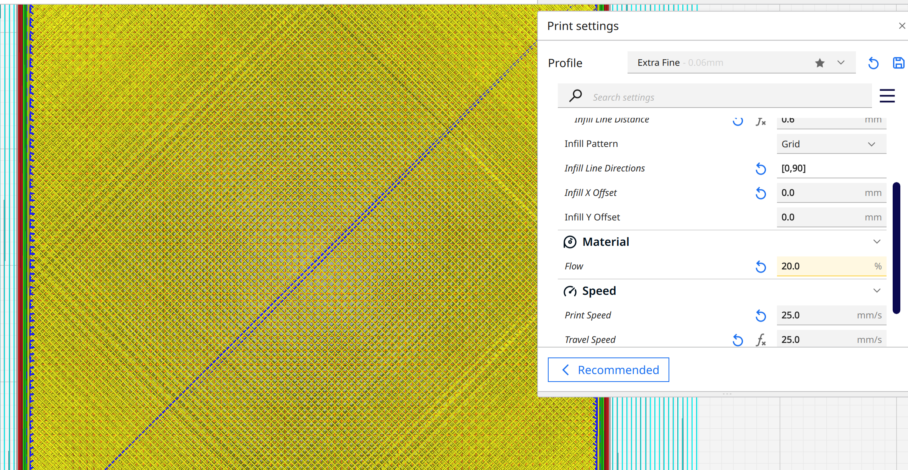Close the Print settings panel

point(902,26)
